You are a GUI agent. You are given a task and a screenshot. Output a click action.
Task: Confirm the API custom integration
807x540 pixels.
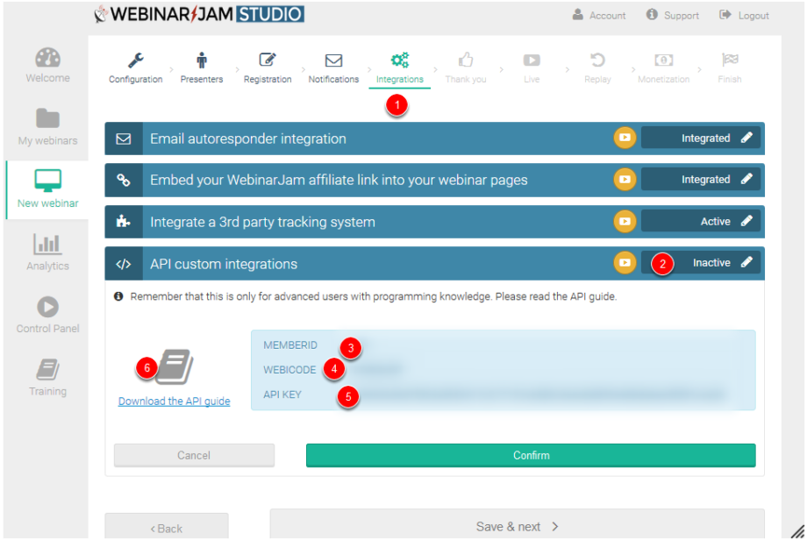pyautogui.click(x=531, y=455)
